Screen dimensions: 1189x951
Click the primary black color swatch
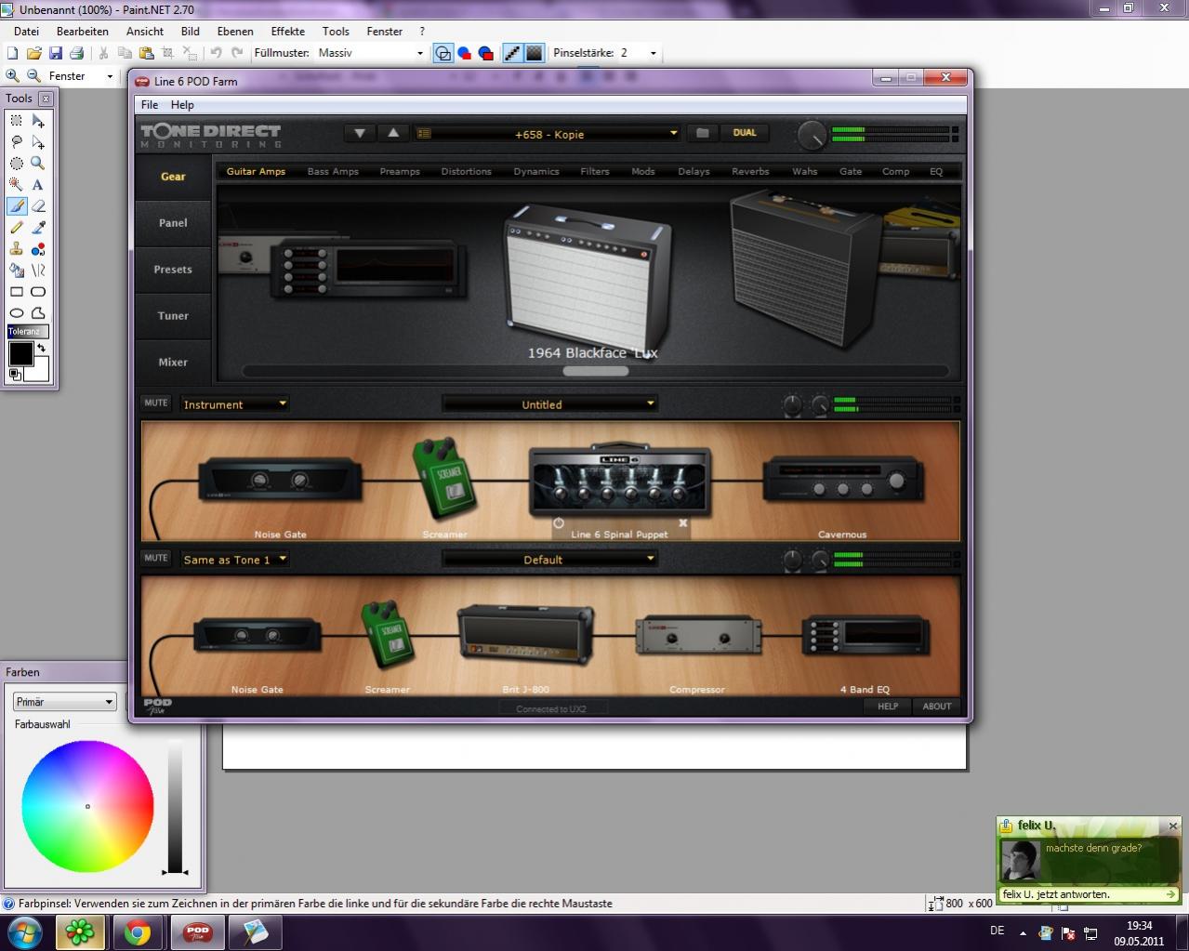coord(20,354)
